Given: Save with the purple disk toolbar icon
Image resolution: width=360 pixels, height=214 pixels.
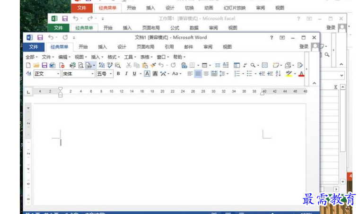Looking at the screenshot, I should tap(44, 65).
